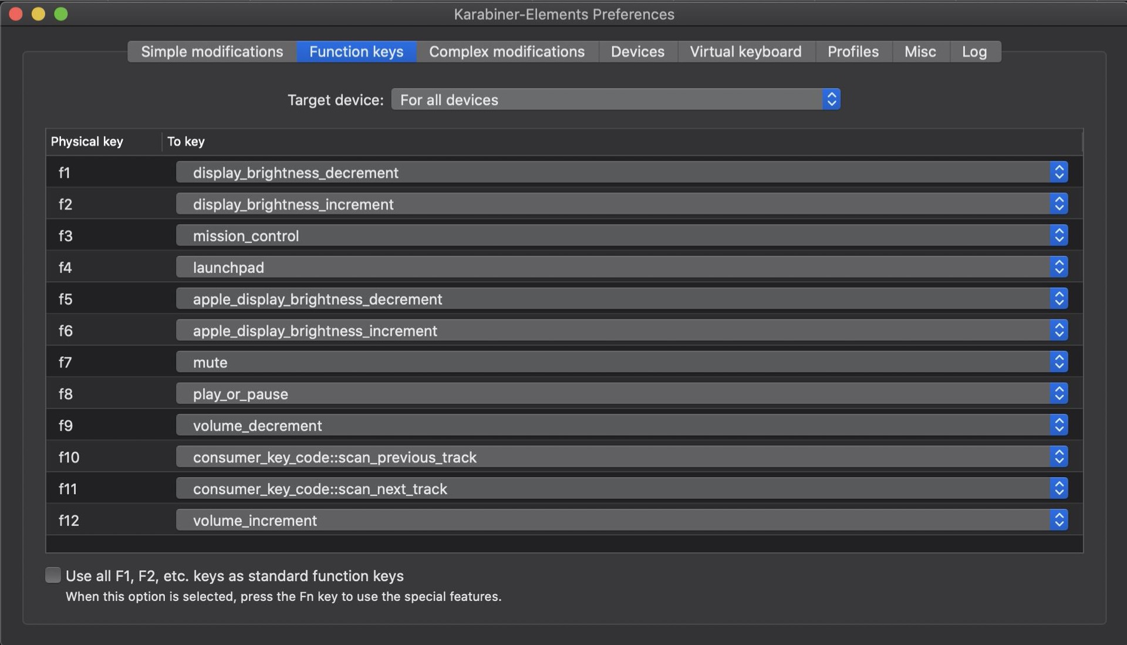Click the stepper arrows for f7 mute
Image resolution: width=1127 pixels, height=645 pixels.
click(1059, 362)
